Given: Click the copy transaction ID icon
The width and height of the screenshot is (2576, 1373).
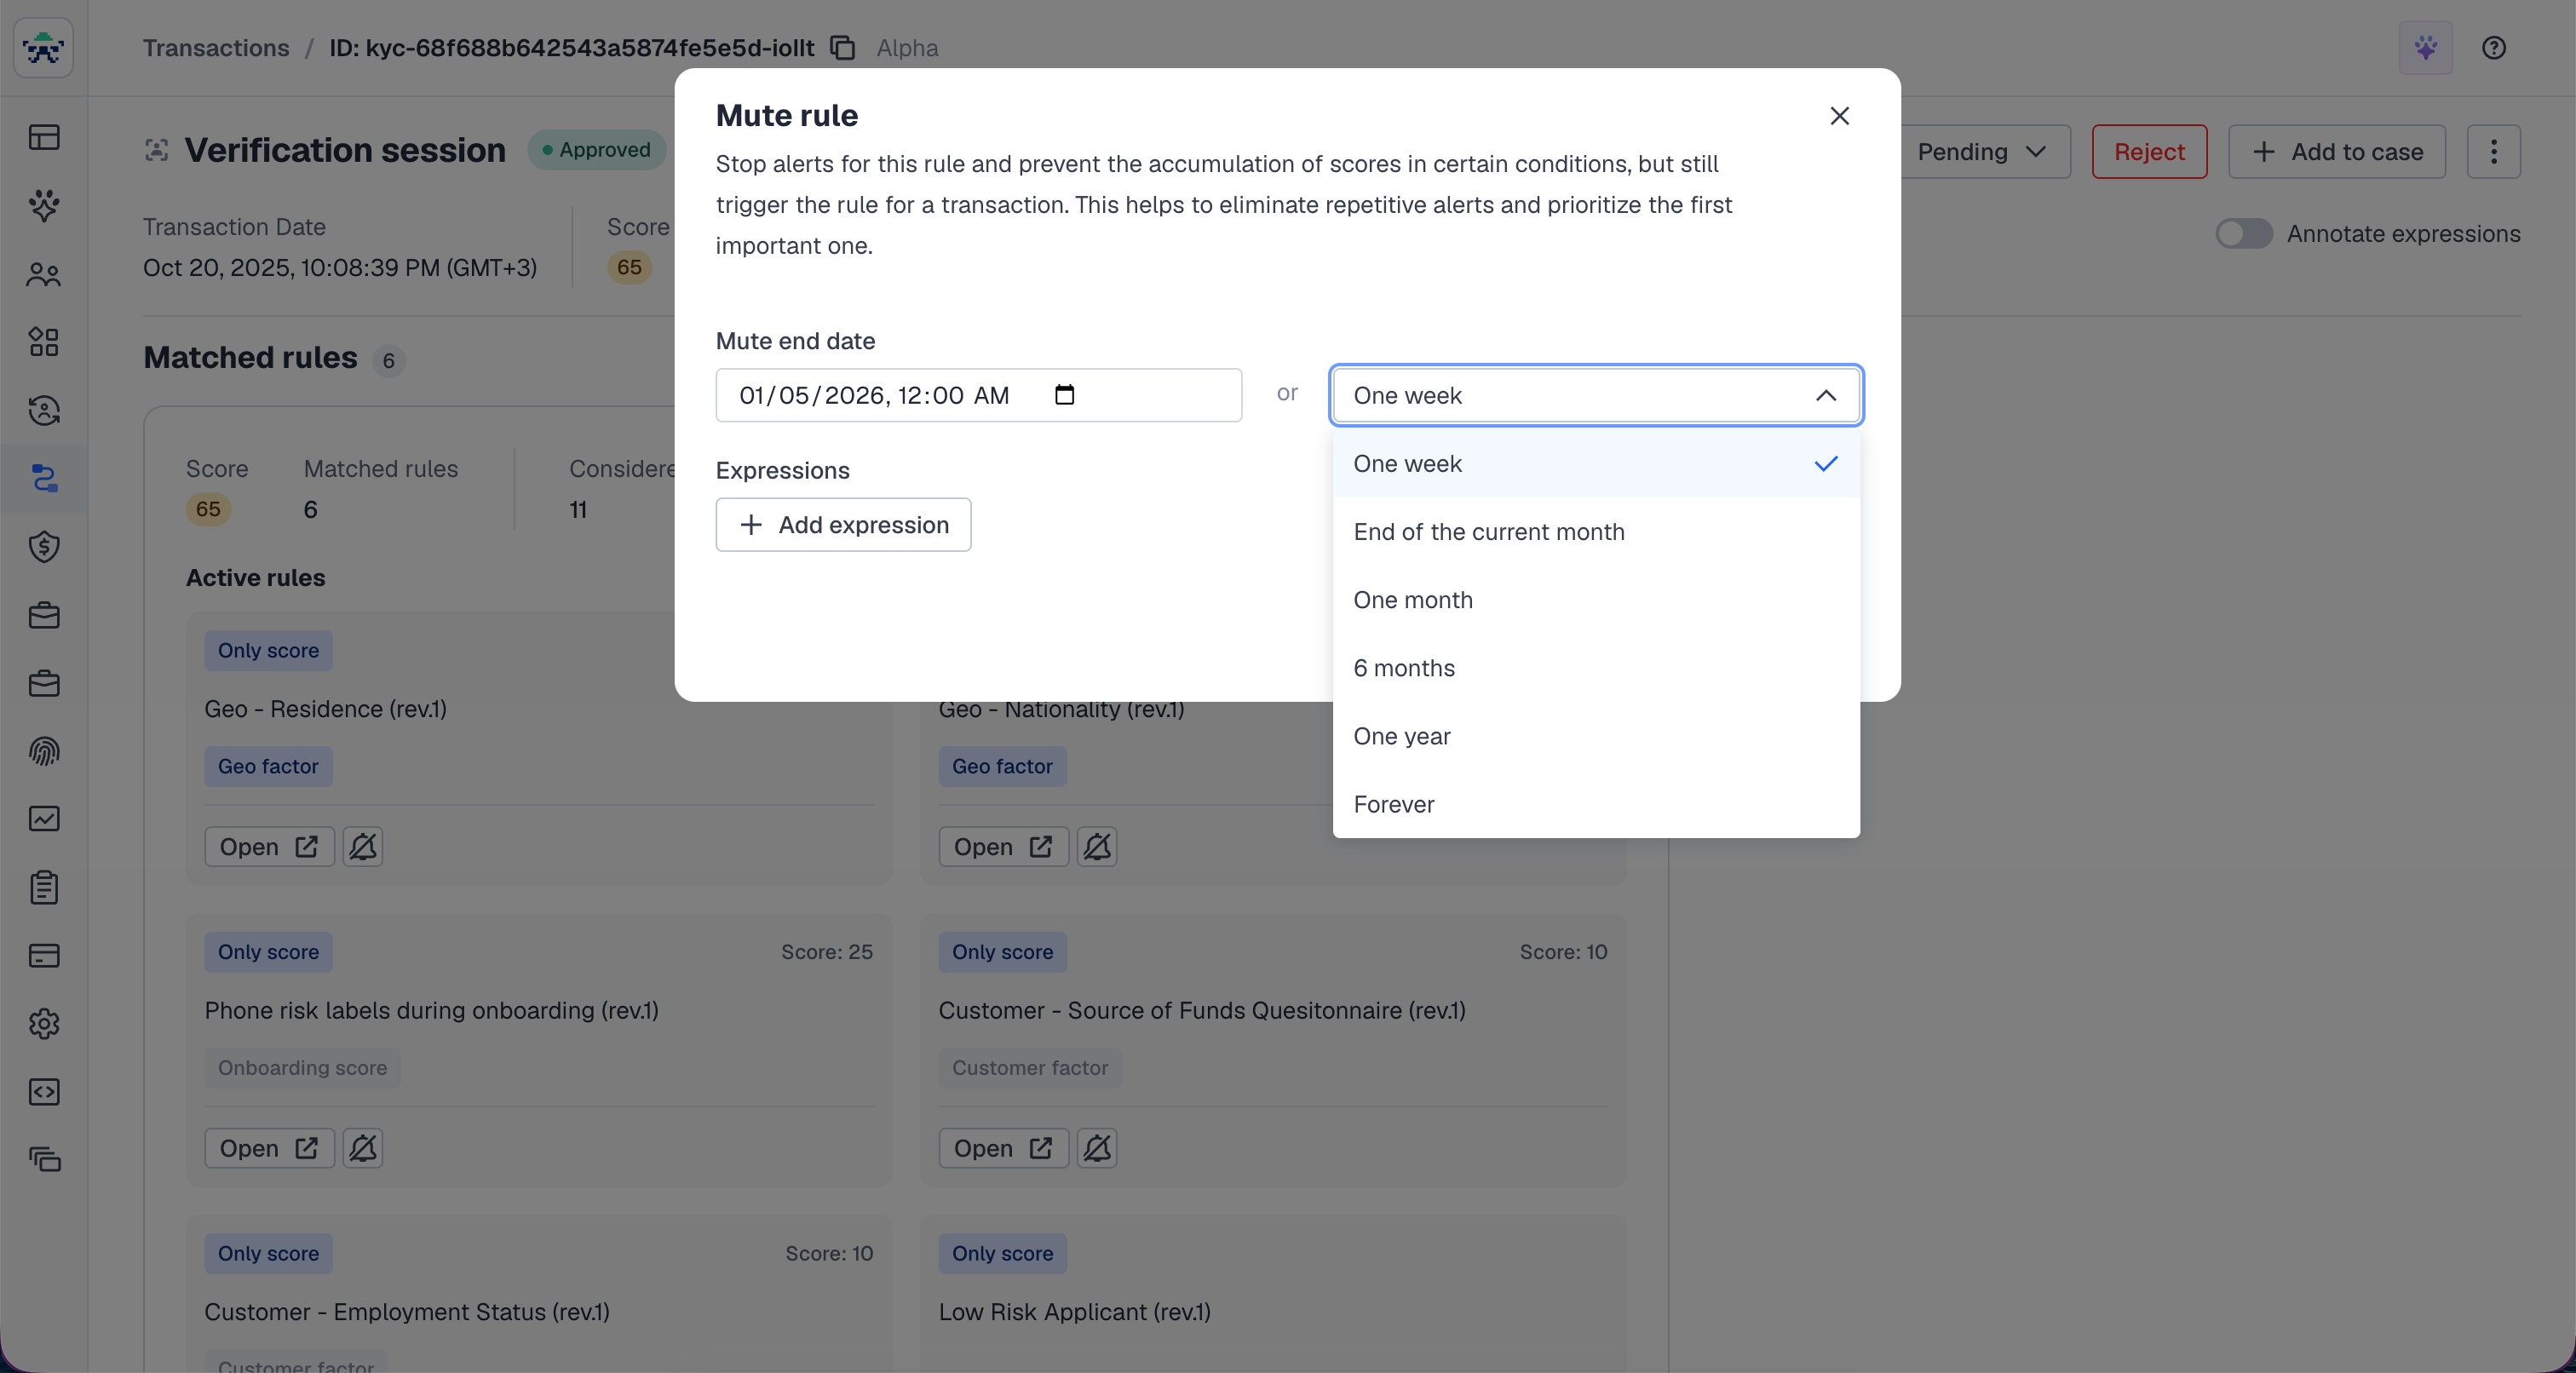Looking at the screenshot, I should pos(843,48).
